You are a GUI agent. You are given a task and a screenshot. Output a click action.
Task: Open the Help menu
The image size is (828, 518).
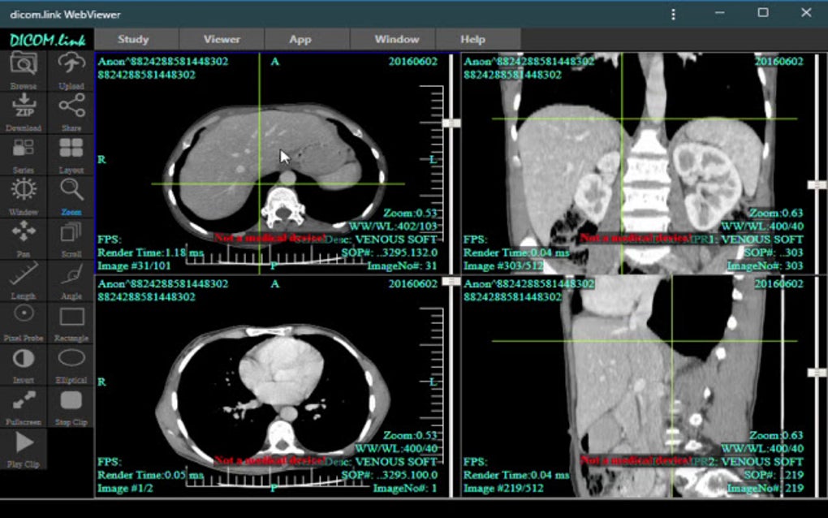coord(474,38)
